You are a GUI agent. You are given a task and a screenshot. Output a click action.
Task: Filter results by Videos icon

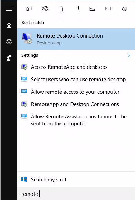[x=108, y=9]
